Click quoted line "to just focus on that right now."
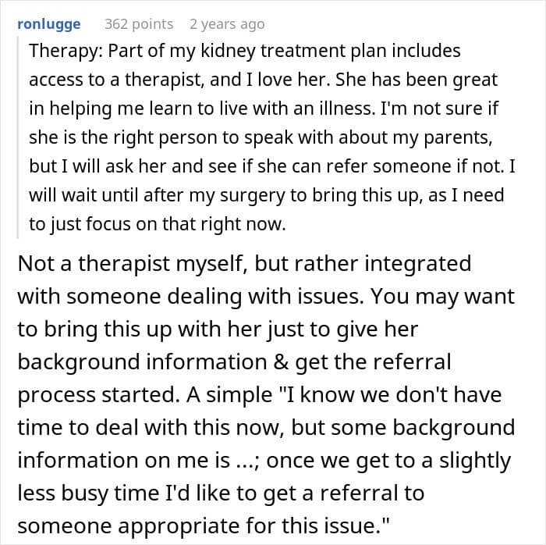Image resolution: width=546 pixels, height=545 pixels. (x=157, y=225)
